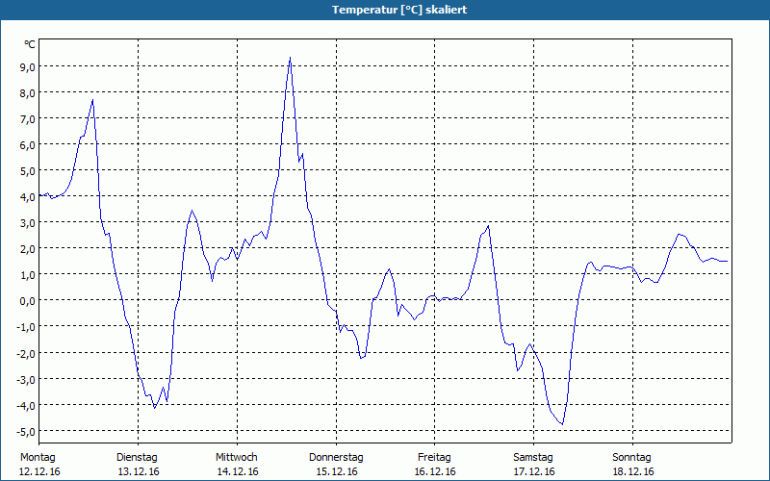The height and width of the screenshot is (481, 770).
Task: Click the 9,0 y-axis label
Action: [27, 66]
